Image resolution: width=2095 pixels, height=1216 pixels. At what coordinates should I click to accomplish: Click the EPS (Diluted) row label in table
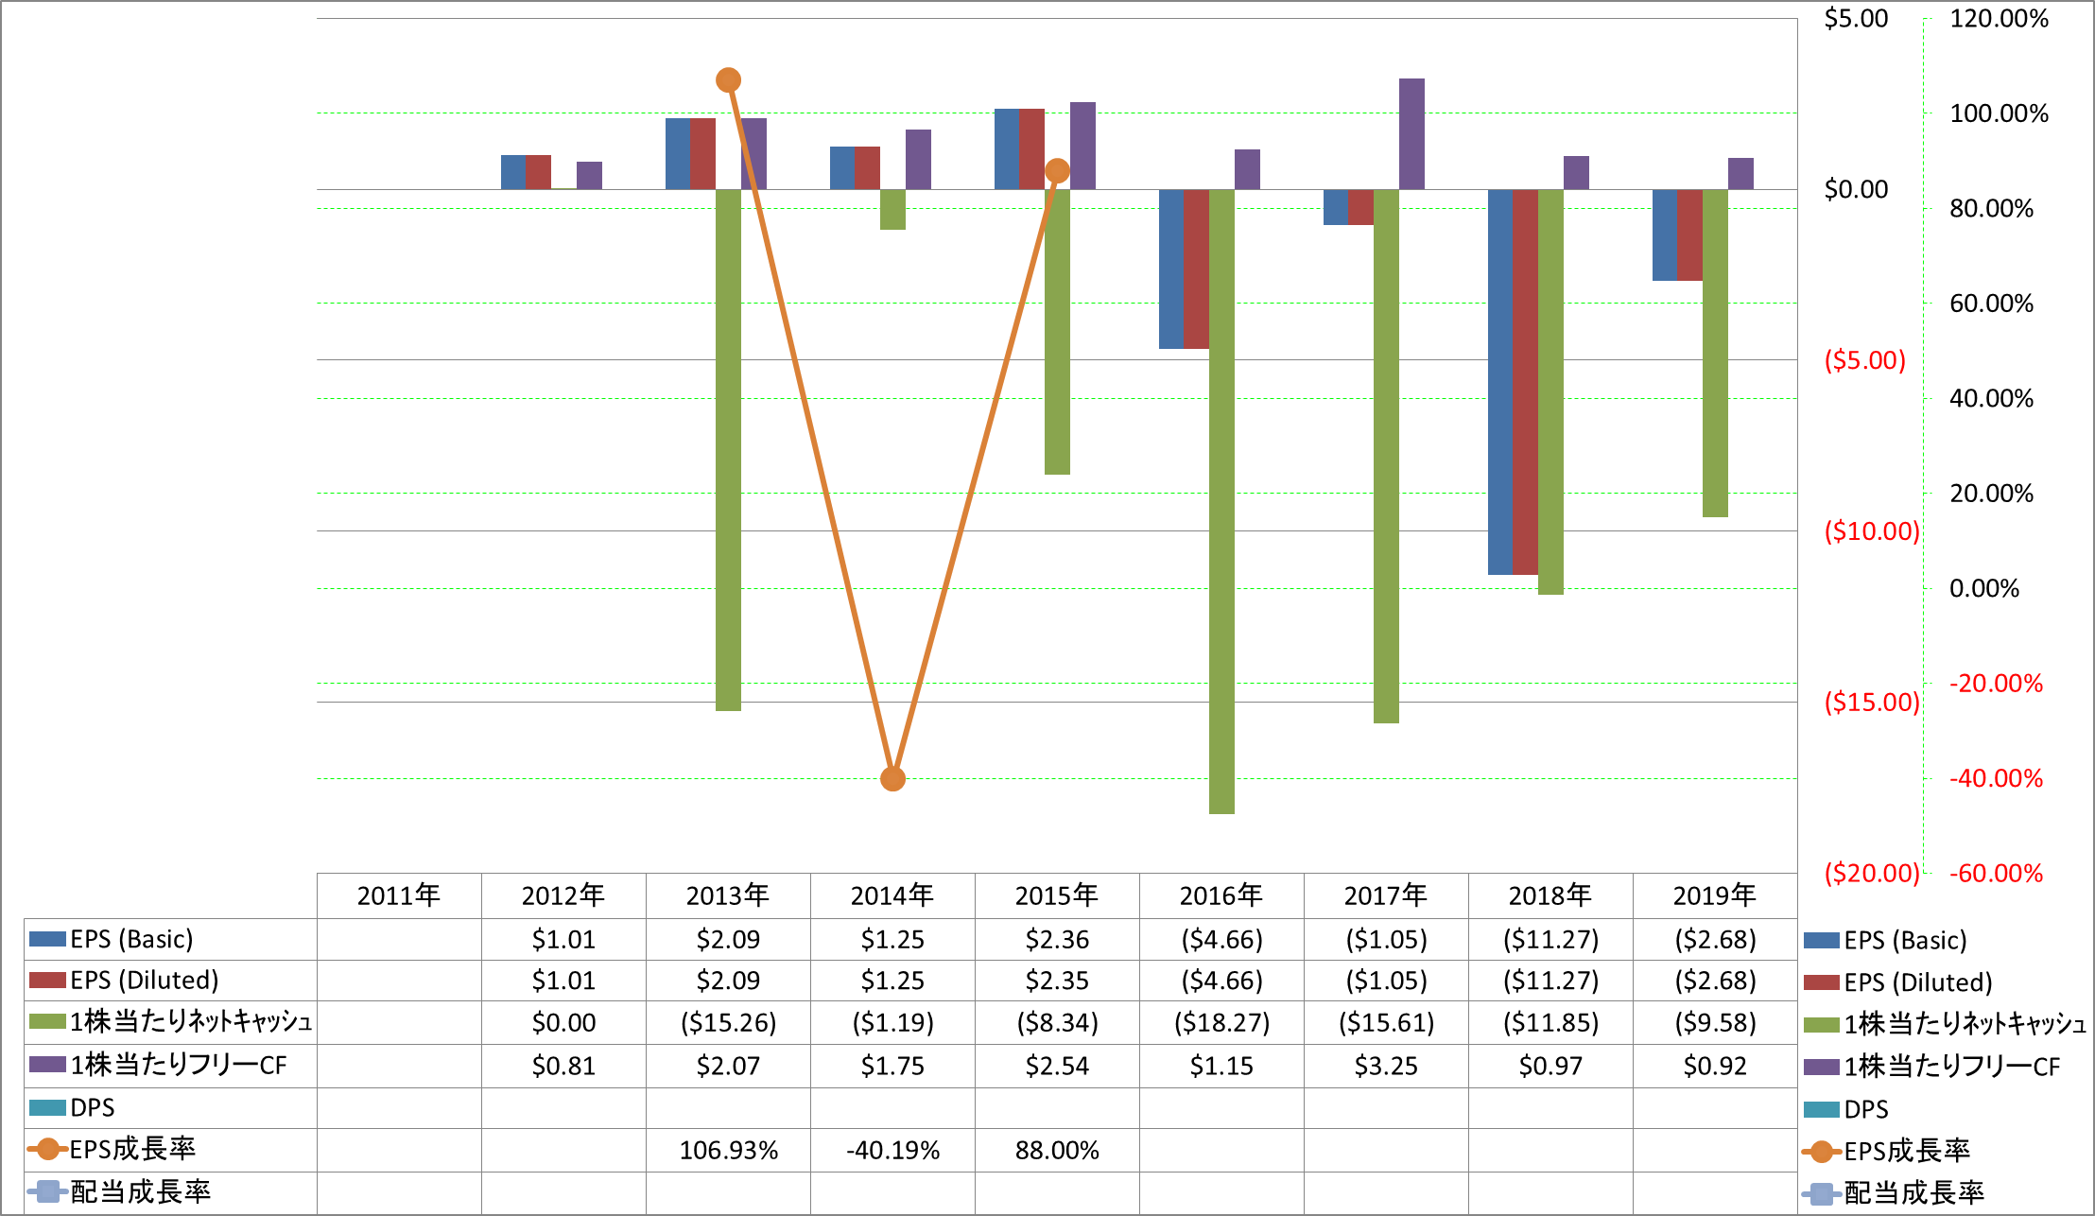coord(145,980)
